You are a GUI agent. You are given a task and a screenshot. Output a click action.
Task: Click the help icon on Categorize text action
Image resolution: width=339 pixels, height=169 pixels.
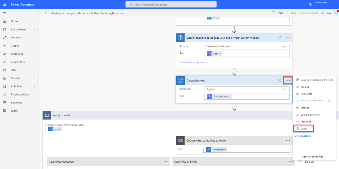pos(280,81)
